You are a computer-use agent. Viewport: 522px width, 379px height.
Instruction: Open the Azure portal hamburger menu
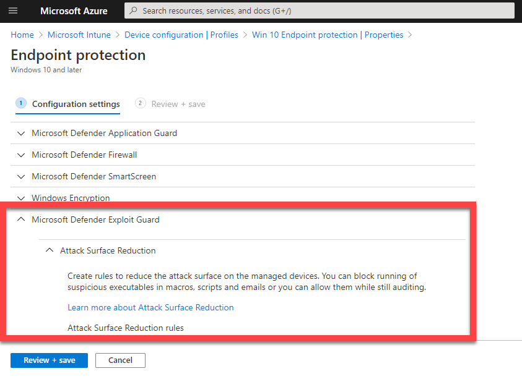click(x=13, y=11)
